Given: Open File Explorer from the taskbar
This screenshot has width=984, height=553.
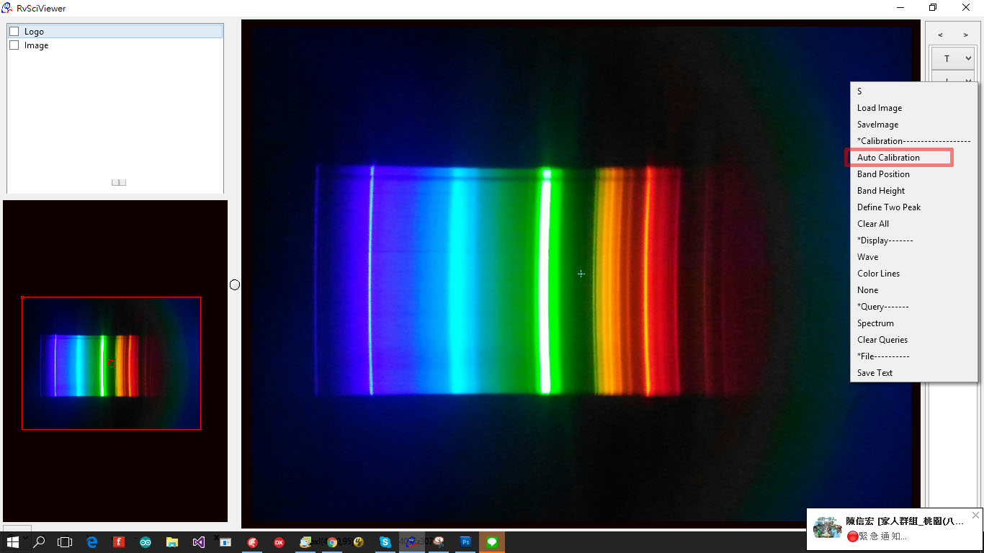Looking at the screenshot, I should 172,542.
